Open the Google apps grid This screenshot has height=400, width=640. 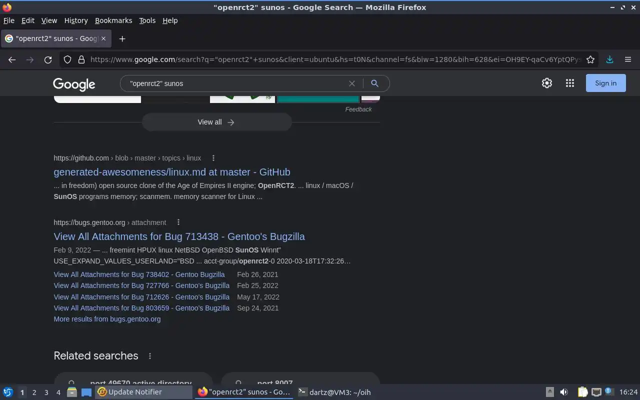point(570,83)
